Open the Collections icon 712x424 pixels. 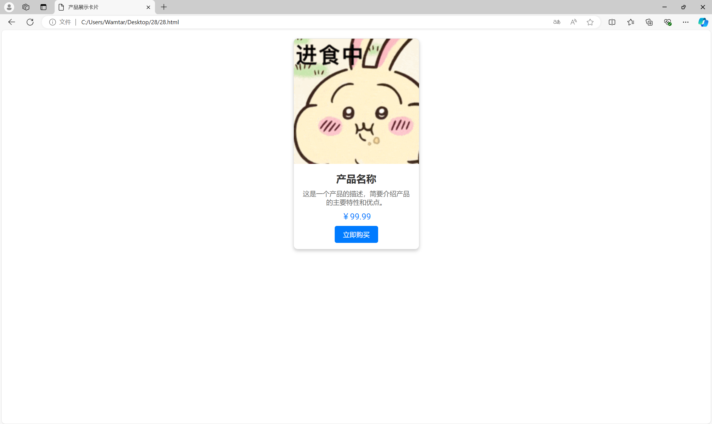649,22
